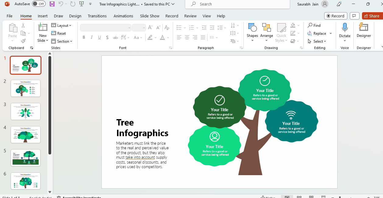Open the font name combo box
The width and height of the screenshot is (383, 198).
tap(106, 28)
